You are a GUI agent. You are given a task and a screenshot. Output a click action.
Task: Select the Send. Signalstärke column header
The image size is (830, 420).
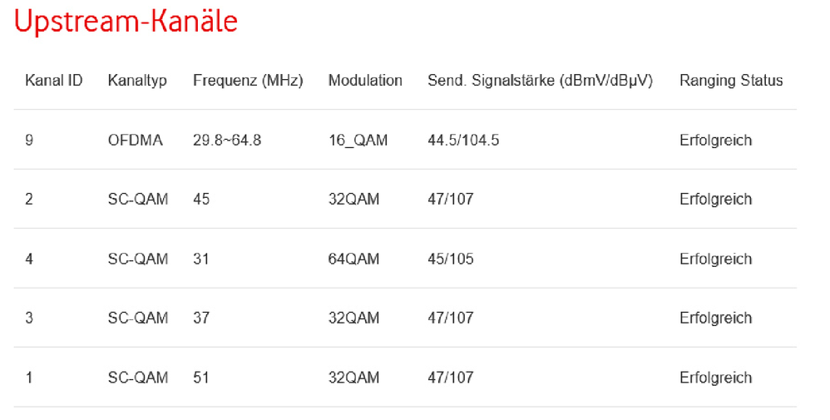tap(540, 81)
